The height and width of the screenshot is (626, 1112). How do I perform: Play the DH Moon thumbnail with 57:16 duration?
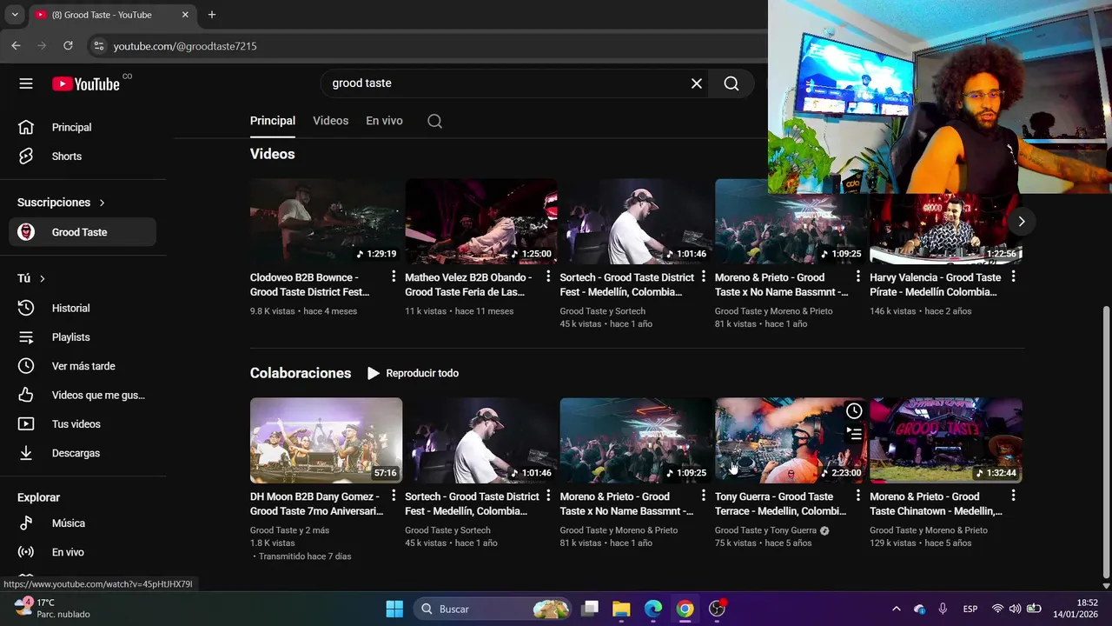326,440
